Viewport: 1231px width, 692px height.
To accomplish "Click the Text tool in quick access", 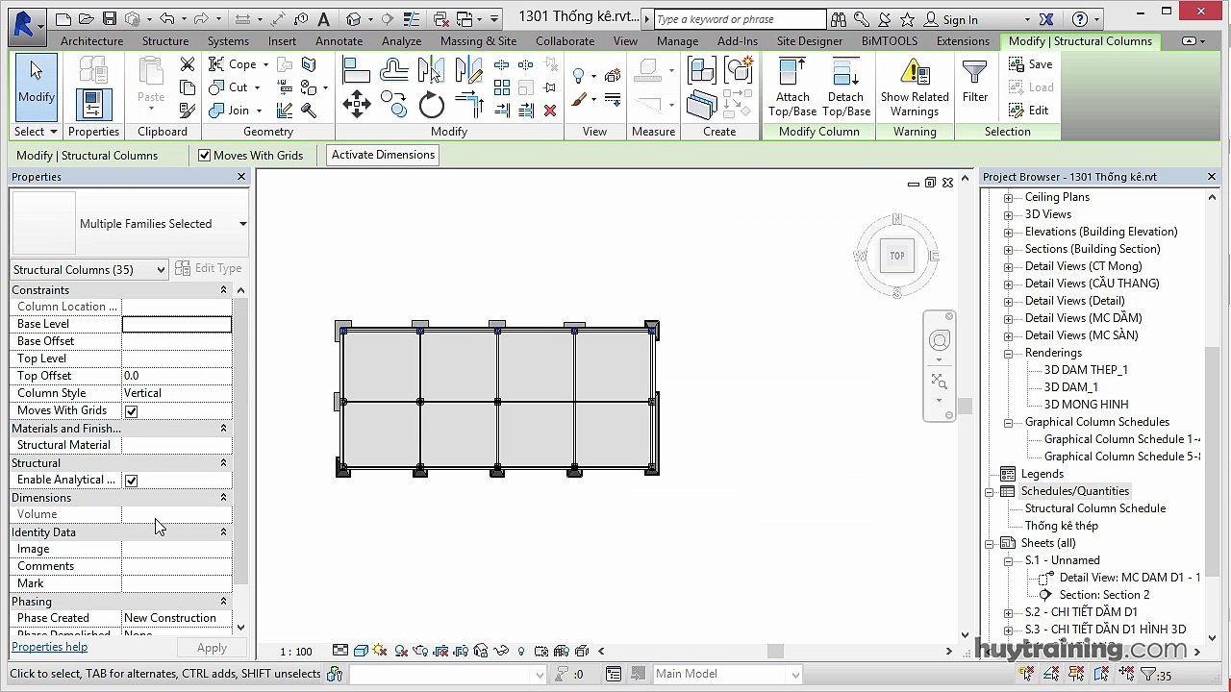I will [323, 19].
